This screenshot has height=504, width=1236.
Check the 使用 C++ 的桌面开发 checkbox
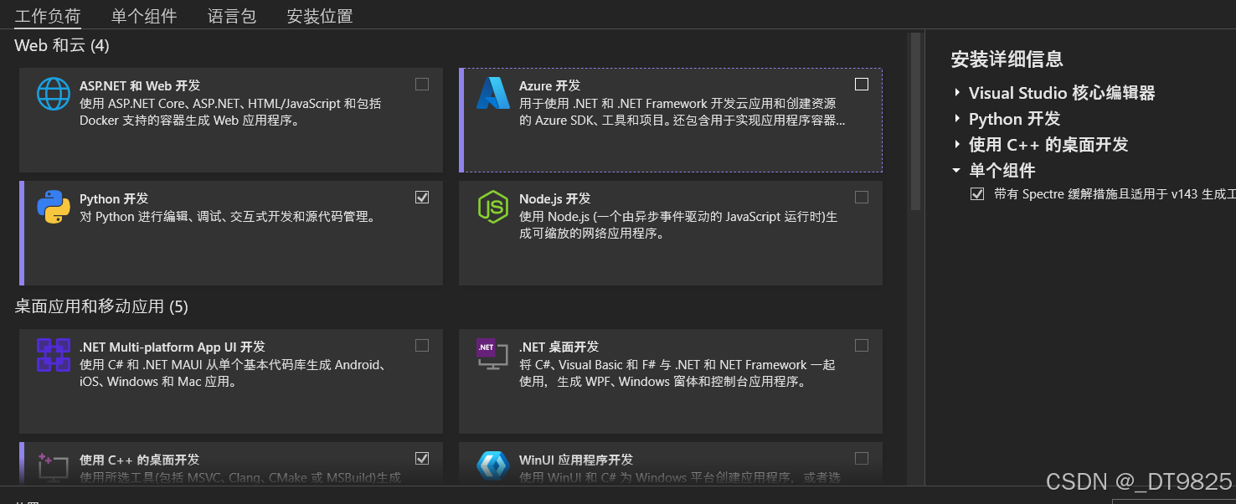point(422,458)
